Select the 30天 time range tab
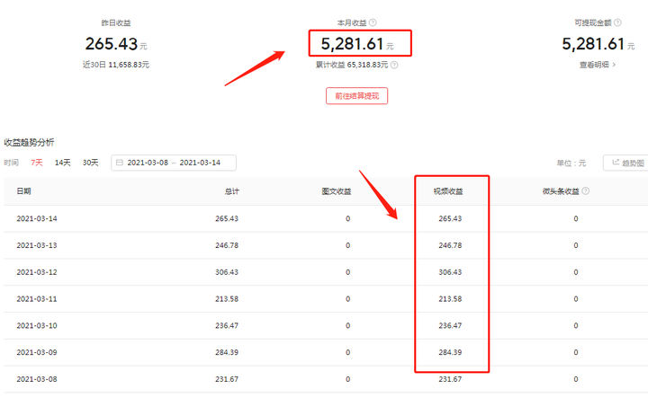The height and width of the screenshot is (398, 648). (91, 163)
